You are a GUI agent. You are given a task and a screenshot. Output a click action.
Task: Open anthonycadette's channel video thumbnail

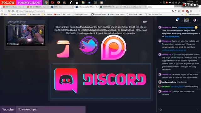click(x=26, y=35)
